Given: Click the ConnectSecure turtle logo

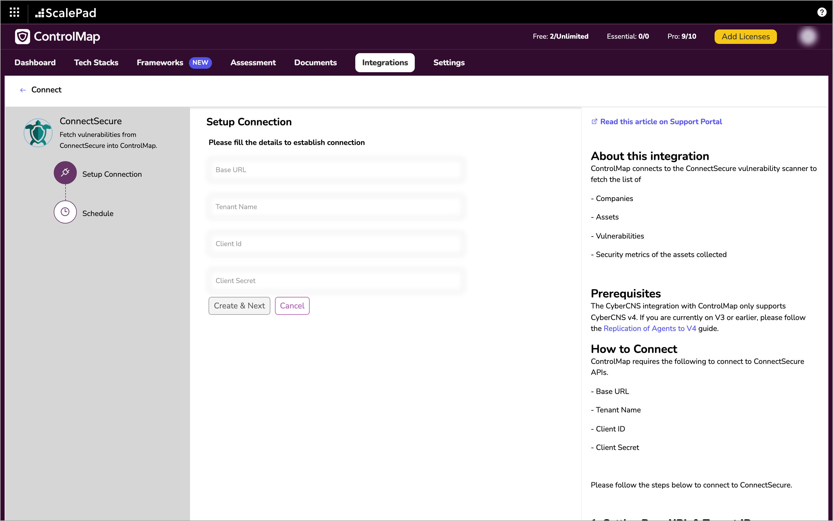Looking at the screenshot, I should (38, 133).
